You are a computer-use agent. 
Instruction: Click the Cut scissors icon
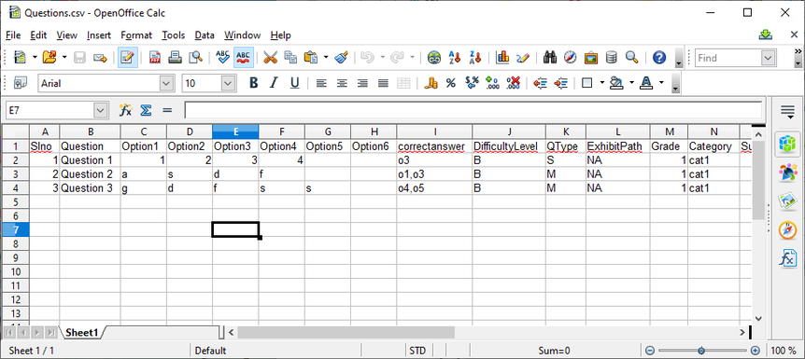(270, 58)
